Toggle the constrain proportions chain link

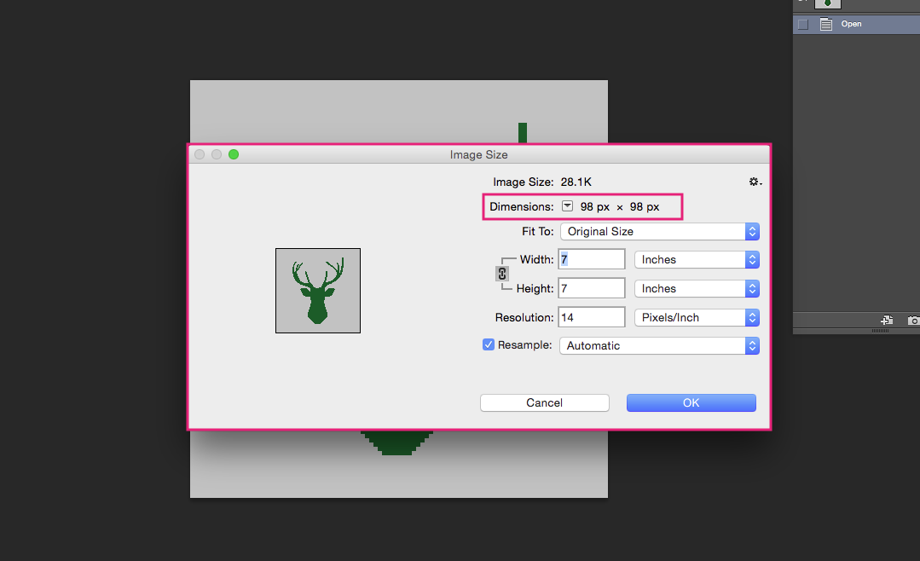tap(502, 274)
